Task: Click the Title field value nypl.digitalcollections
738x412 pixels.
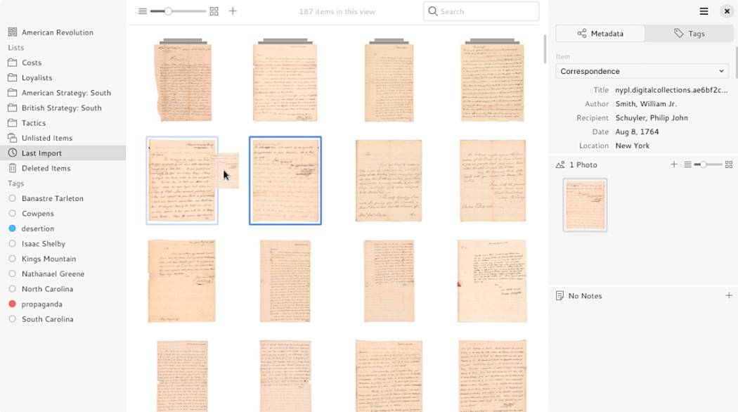Action: point(671,89)
